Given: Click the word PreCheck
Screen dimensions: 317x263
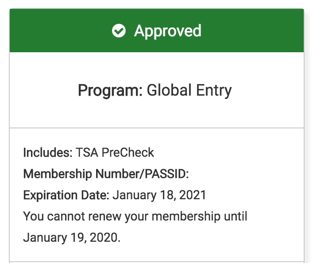Looking at the screenshot, I should (x=128, y=153).
